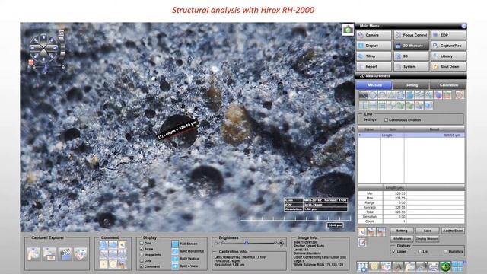Viewport: 487px width, 274px height.
Task: Select the red-green color count tool
Action: [447, 95]
